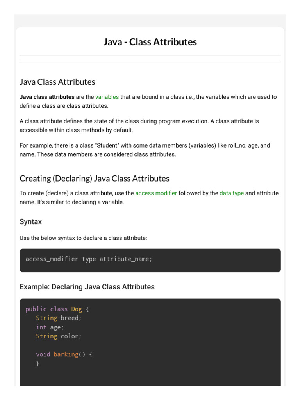Click the "Example: Declaring Java Class Attributes" heading

[x=87, y=287]
